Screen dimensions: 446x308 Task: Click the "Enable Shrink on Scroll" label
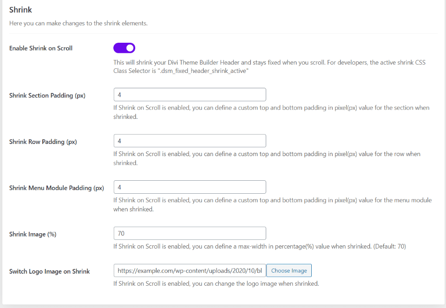tap(41, 48)
